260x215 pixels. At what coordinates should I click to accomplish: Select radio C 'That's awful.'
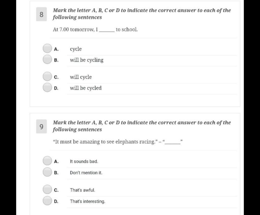click(47, 189)
